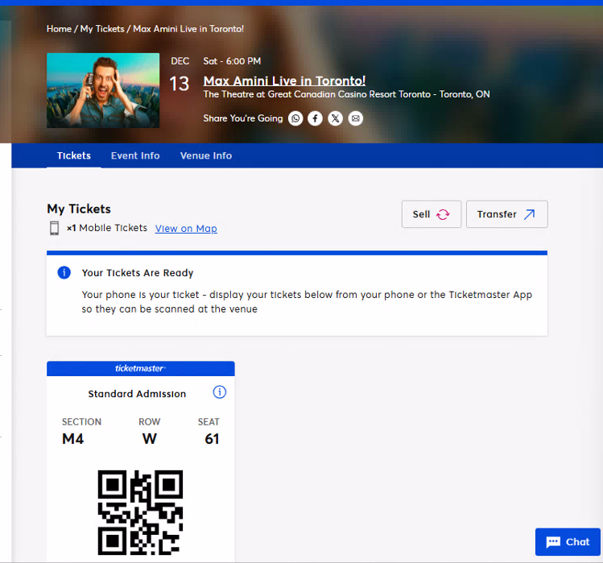The image size is (603, 563).
Task: Click the seat value 61
Action: coord(212,439)
